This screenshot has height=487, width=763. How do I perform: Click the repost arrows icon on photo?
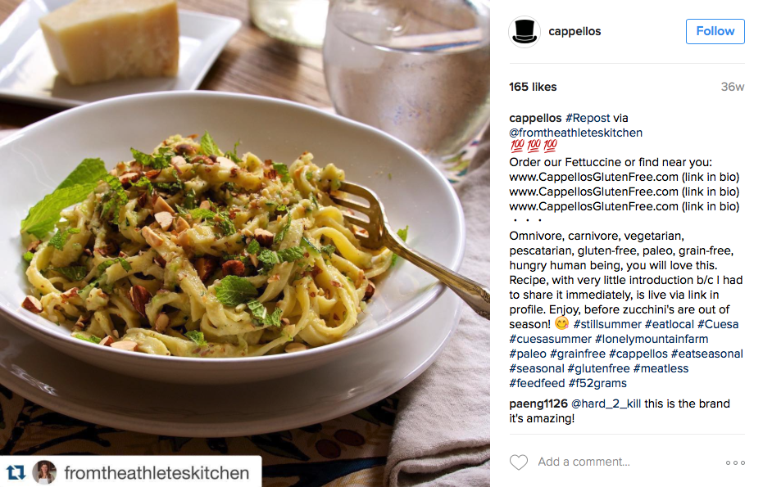coord(15,472)
